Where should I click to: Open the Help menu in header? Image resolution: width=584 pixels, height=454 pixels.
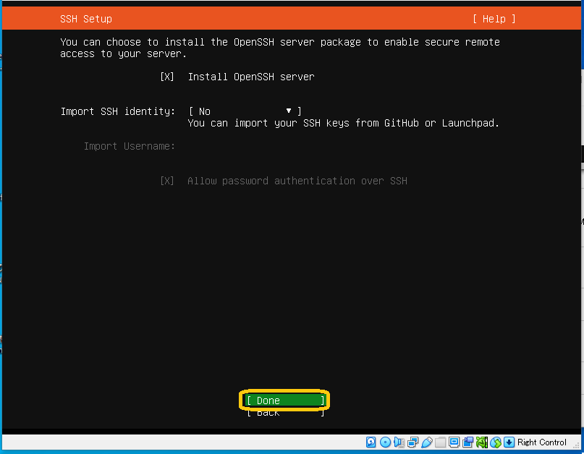point(494,19)
